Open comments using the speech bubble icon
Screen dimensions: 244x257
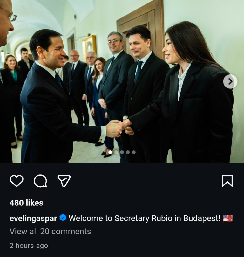point(40,181)
